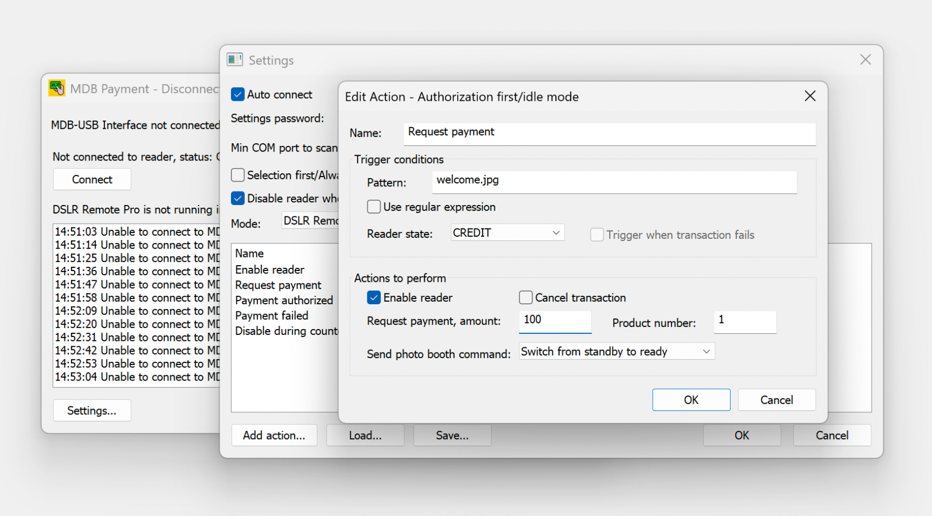Click the MDB Payment app icon
Image resolution: width=932 pixels, height=516 pixels.
click(57, 88)
